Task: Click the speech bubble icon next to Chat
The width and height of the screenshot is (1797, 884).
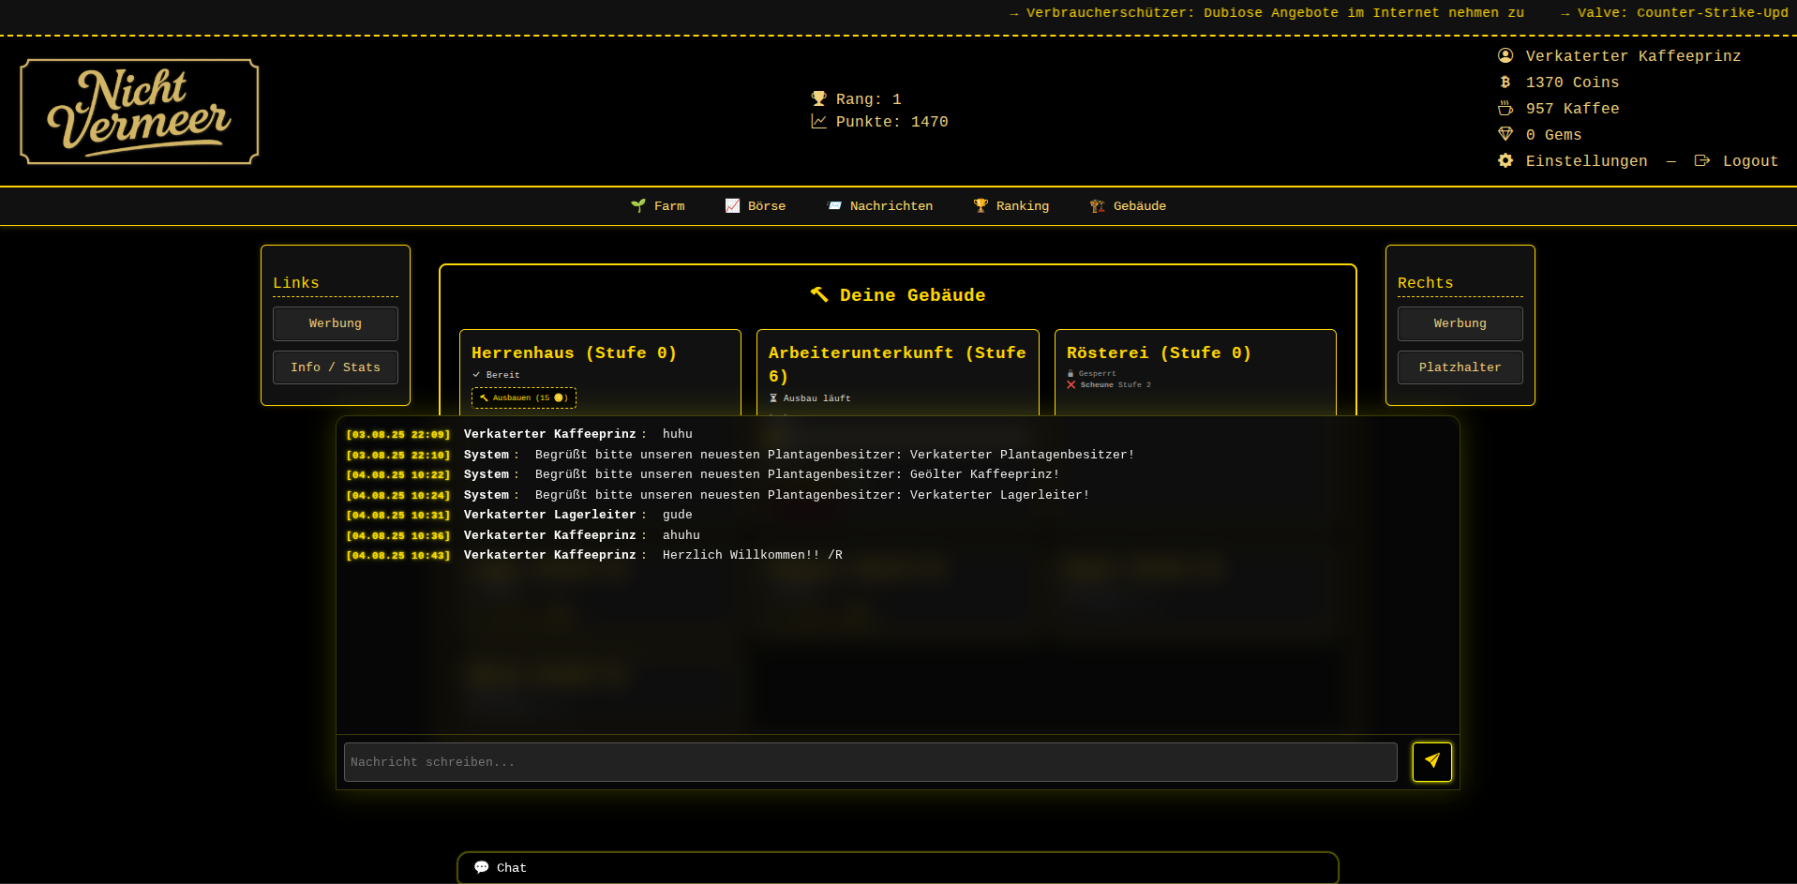Action: point(481,867)
